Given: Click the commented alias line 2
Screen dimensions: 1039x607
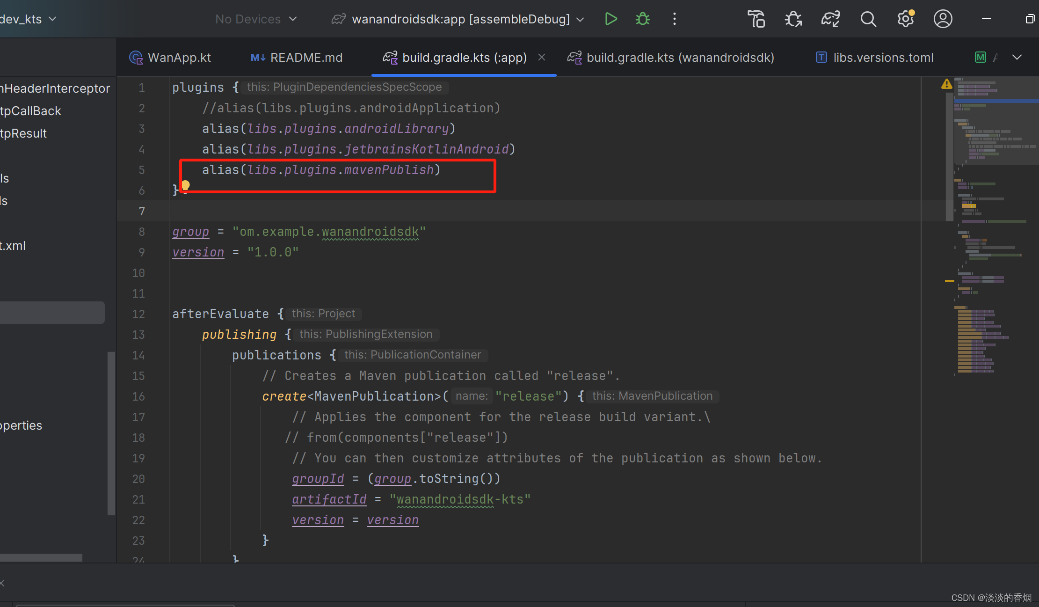Looking at the screenshot, I should (351, 108).
